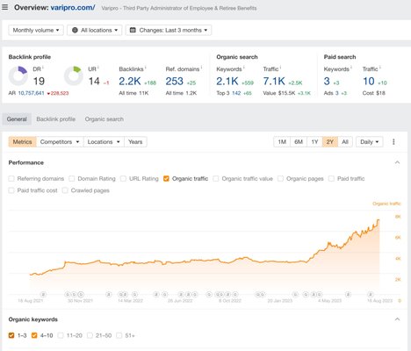Set chart range to 2Y
This screenshot has width=411, height=351.
click(x=330, y=142)
